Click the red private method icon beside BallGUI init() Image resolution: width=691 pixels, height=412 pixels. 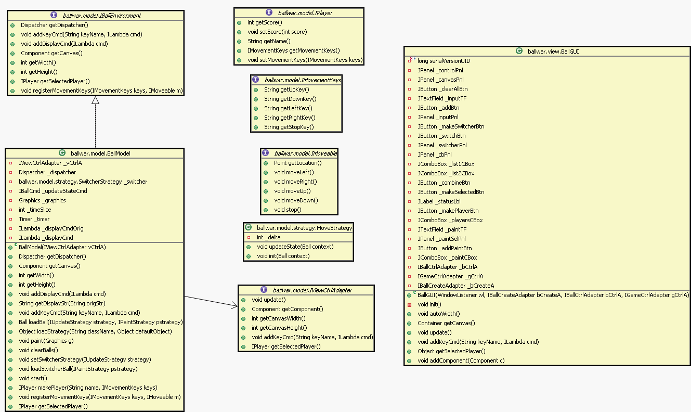tap(410, 304)
